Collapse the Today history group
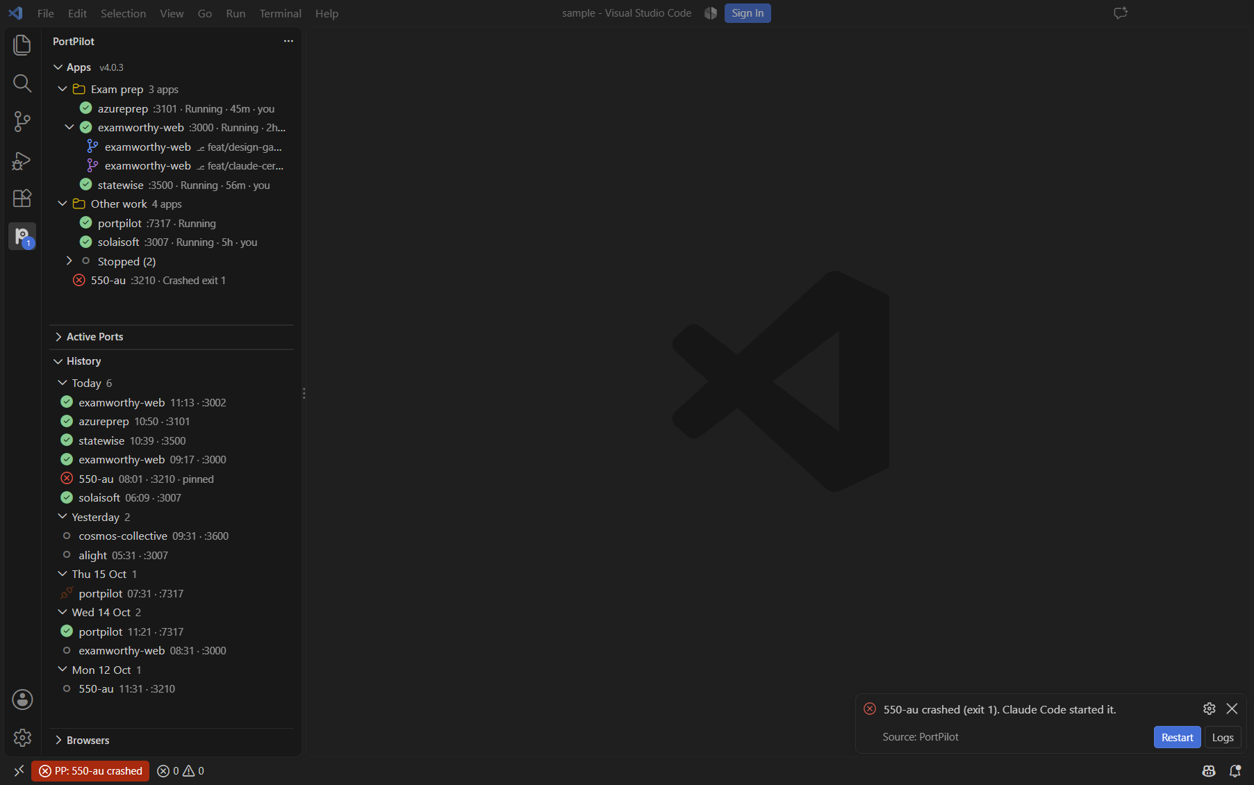Image resolution: width=1254 pixels, height=785 pixels. pos(63,383)
